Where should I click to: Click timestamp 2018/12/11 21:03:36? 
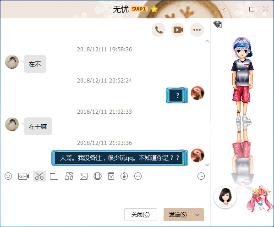click(x=104, y=143)
